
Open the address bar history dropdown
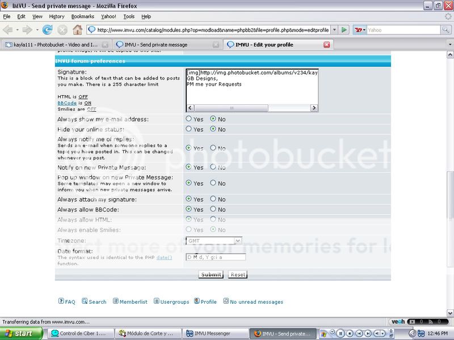click(334, 30)
